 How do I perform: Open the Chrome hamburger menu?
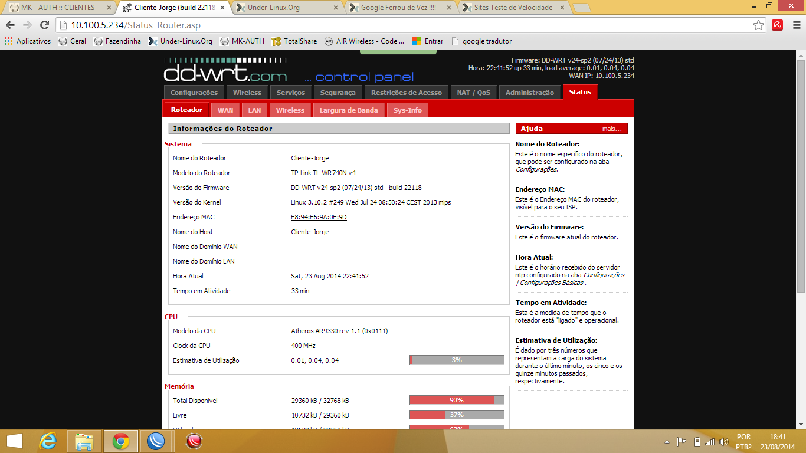point(795,25)
